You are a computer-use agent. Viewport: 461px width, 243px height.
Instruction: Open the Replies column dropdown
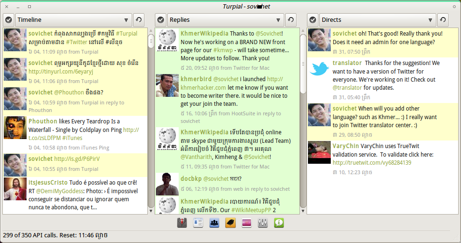click(x=225, y=20)
